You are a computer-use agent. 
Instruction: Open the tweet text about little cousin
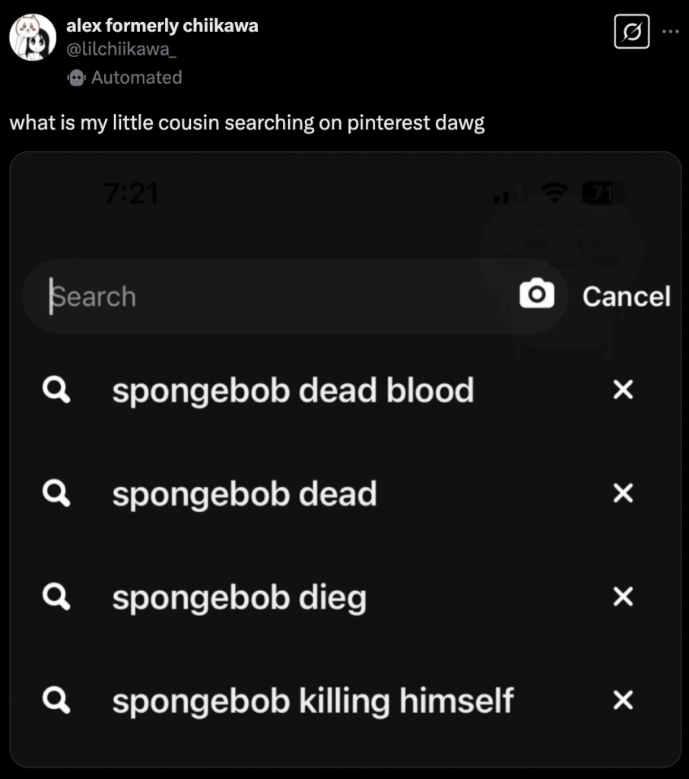[x=246, y=122]
